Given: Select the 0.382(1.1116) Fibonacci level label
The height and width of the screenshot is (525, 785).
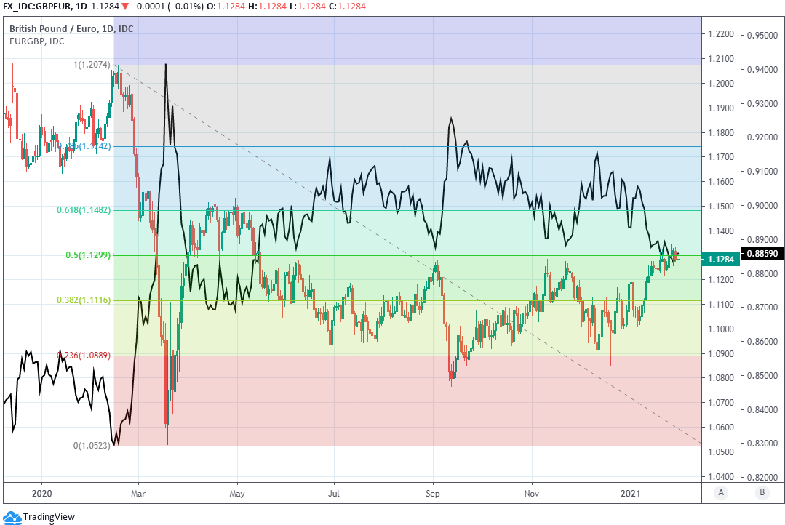Looking at the screenshot, I should coord(84,300).
